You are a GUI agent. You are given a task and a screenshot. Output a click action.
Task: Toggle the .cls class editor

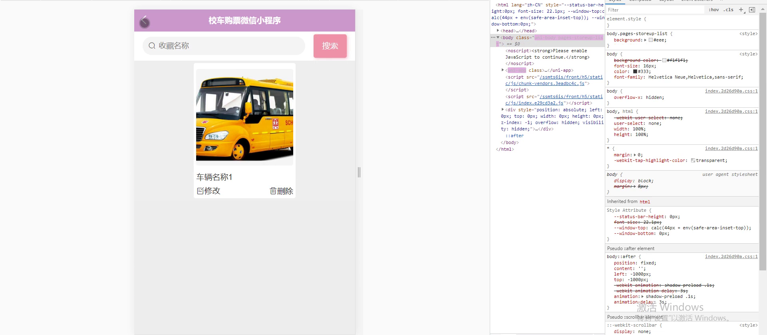click(x=729, y=10)
